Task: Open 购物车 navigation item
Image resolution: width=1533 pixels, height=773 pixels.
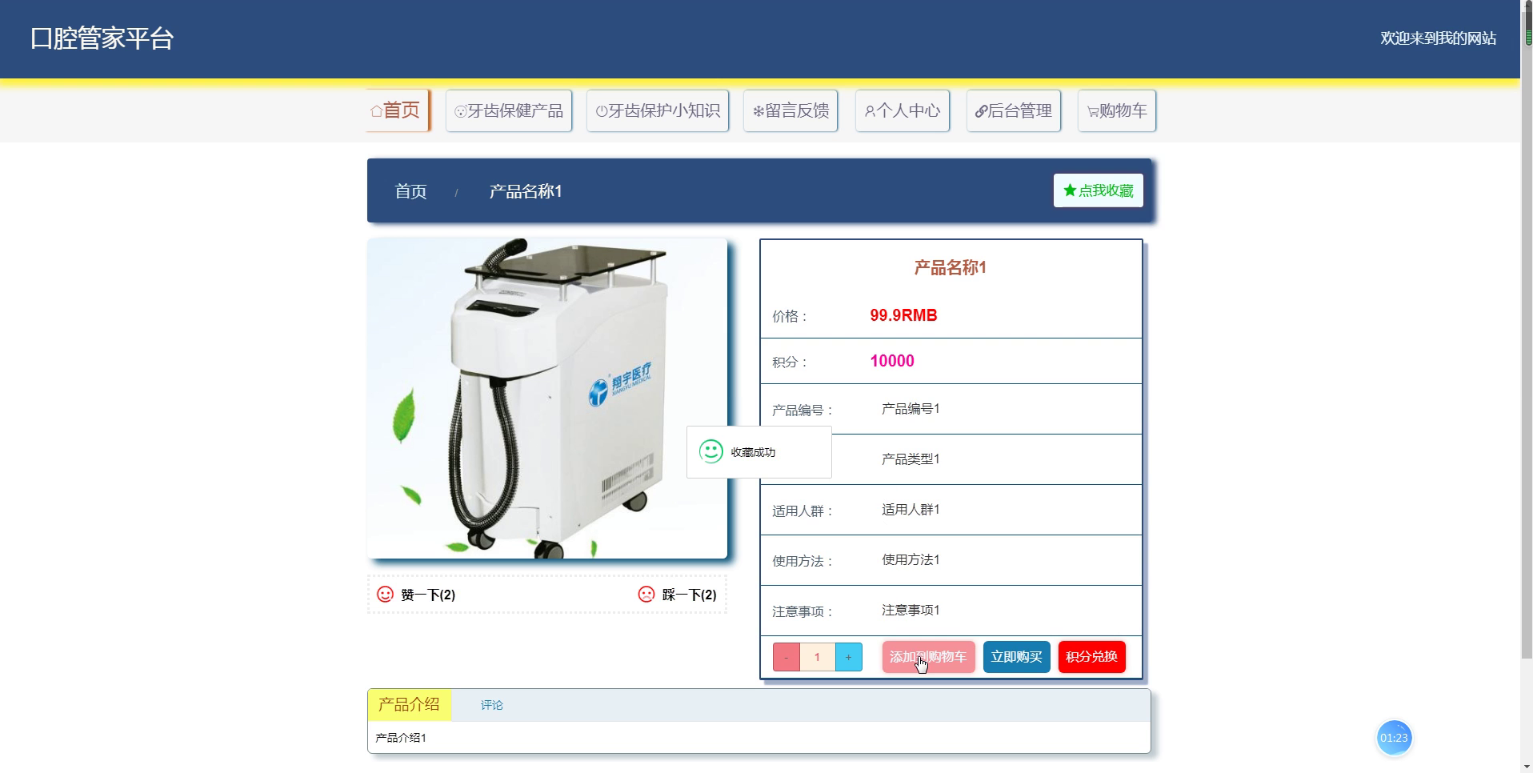Action: [x=1117, y=110]
